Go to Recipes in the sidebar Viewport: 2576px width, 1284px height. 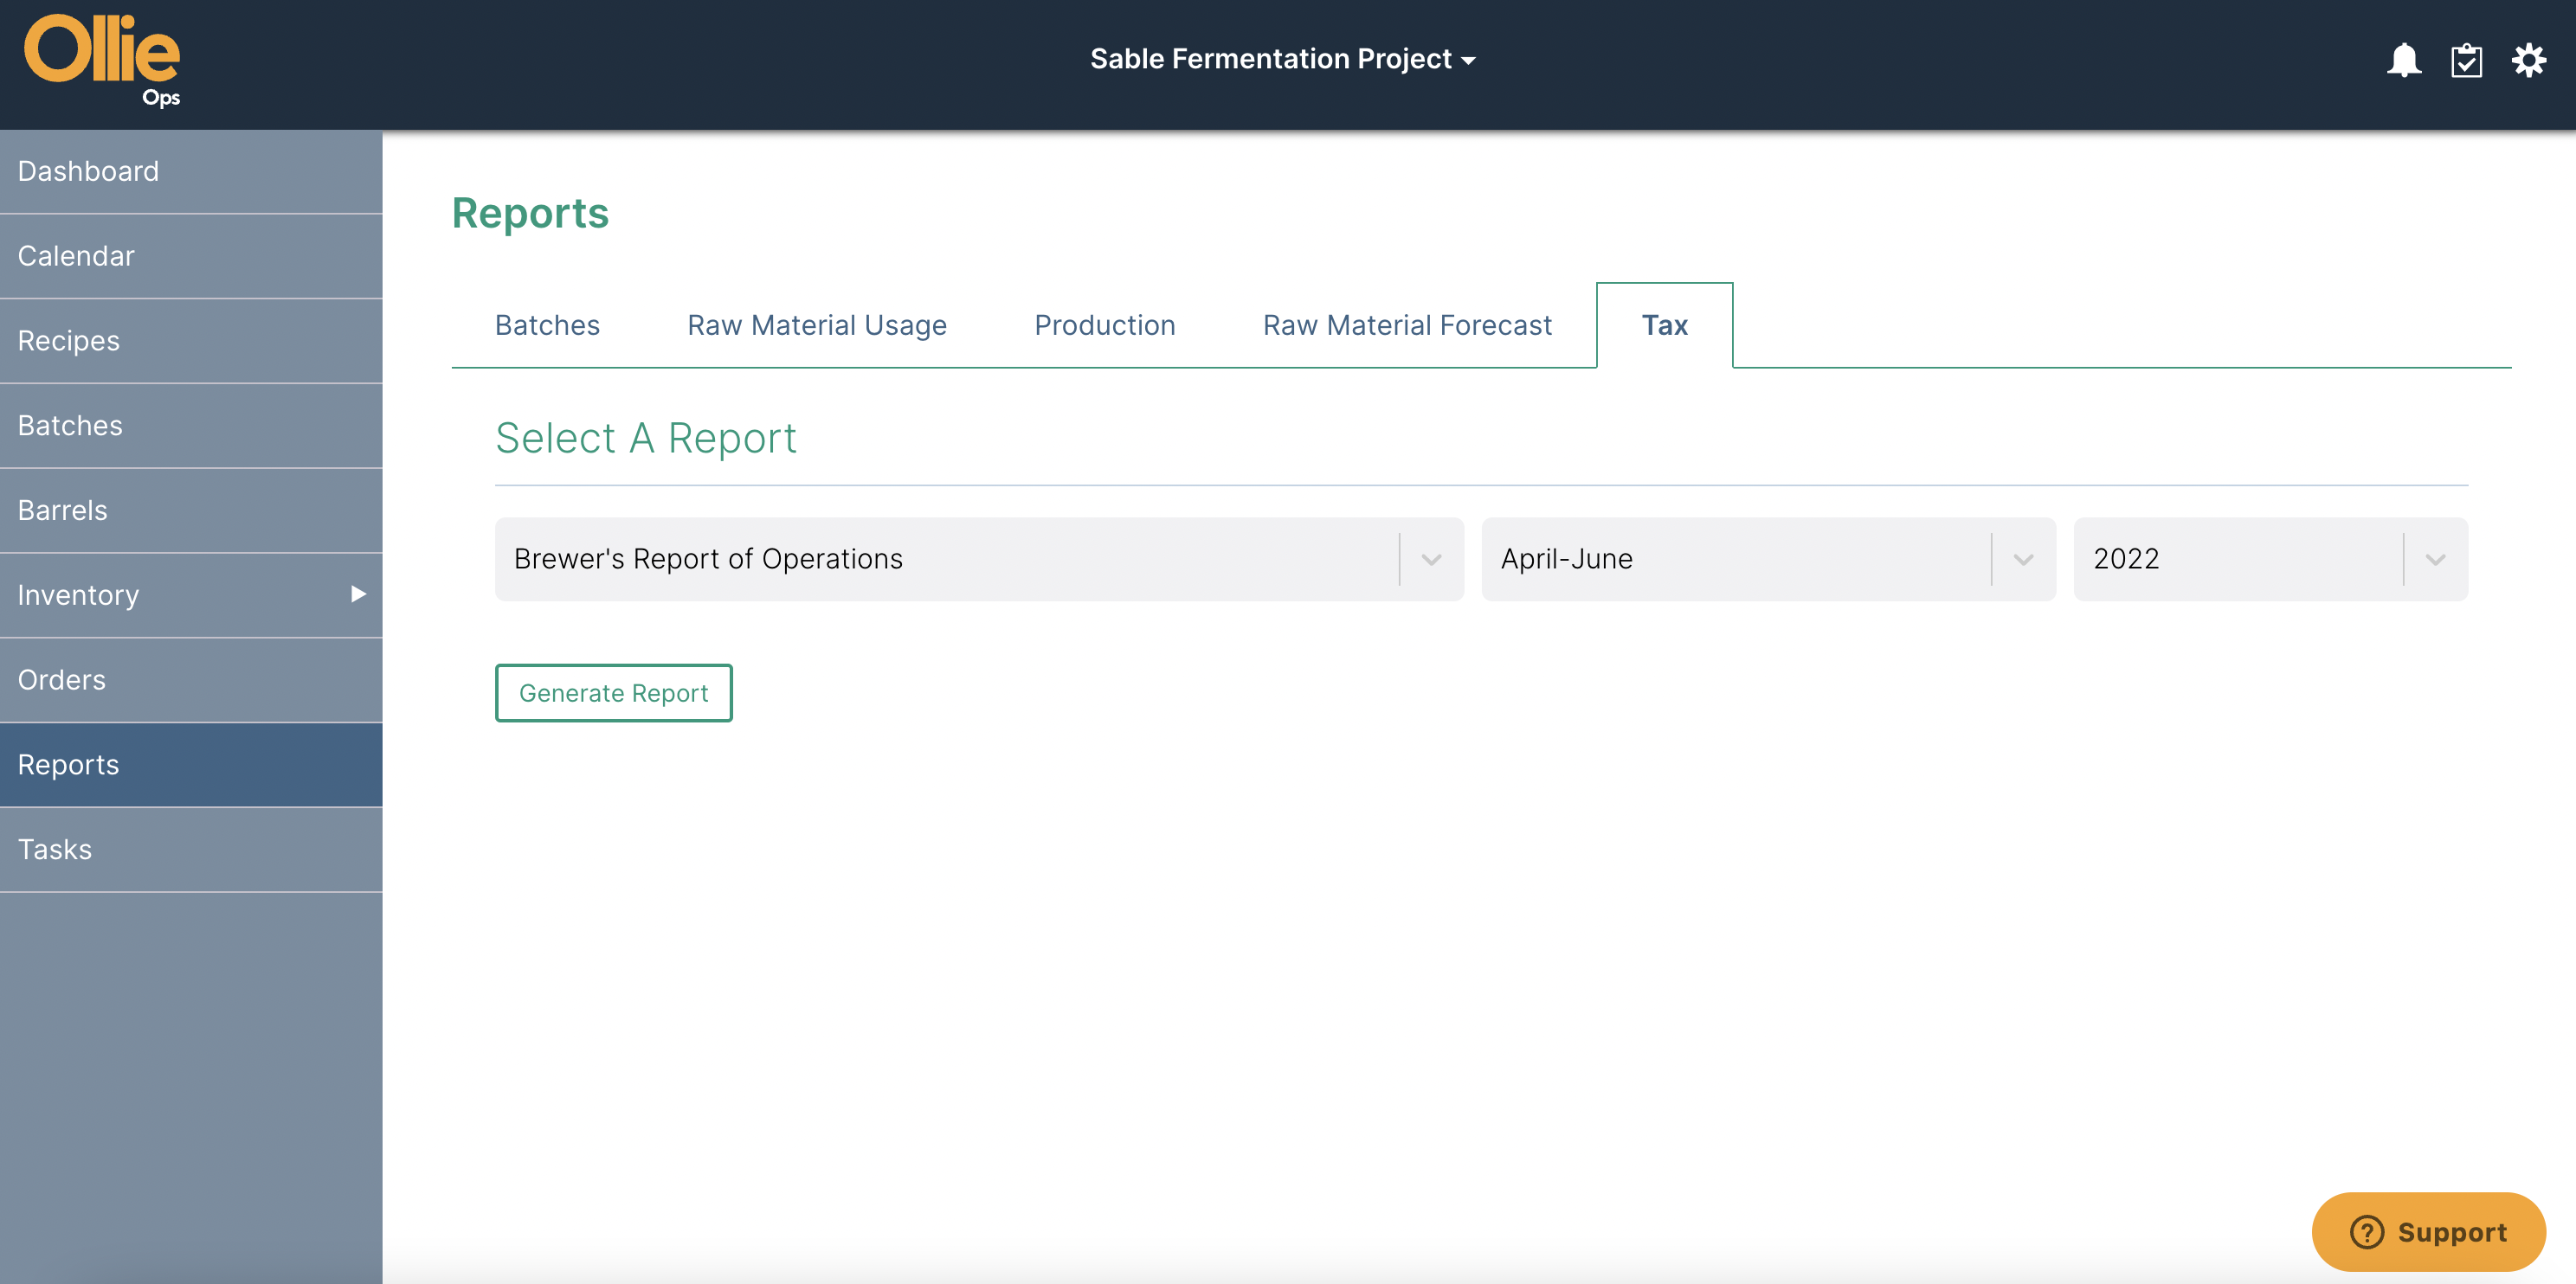tap(68, 340)
